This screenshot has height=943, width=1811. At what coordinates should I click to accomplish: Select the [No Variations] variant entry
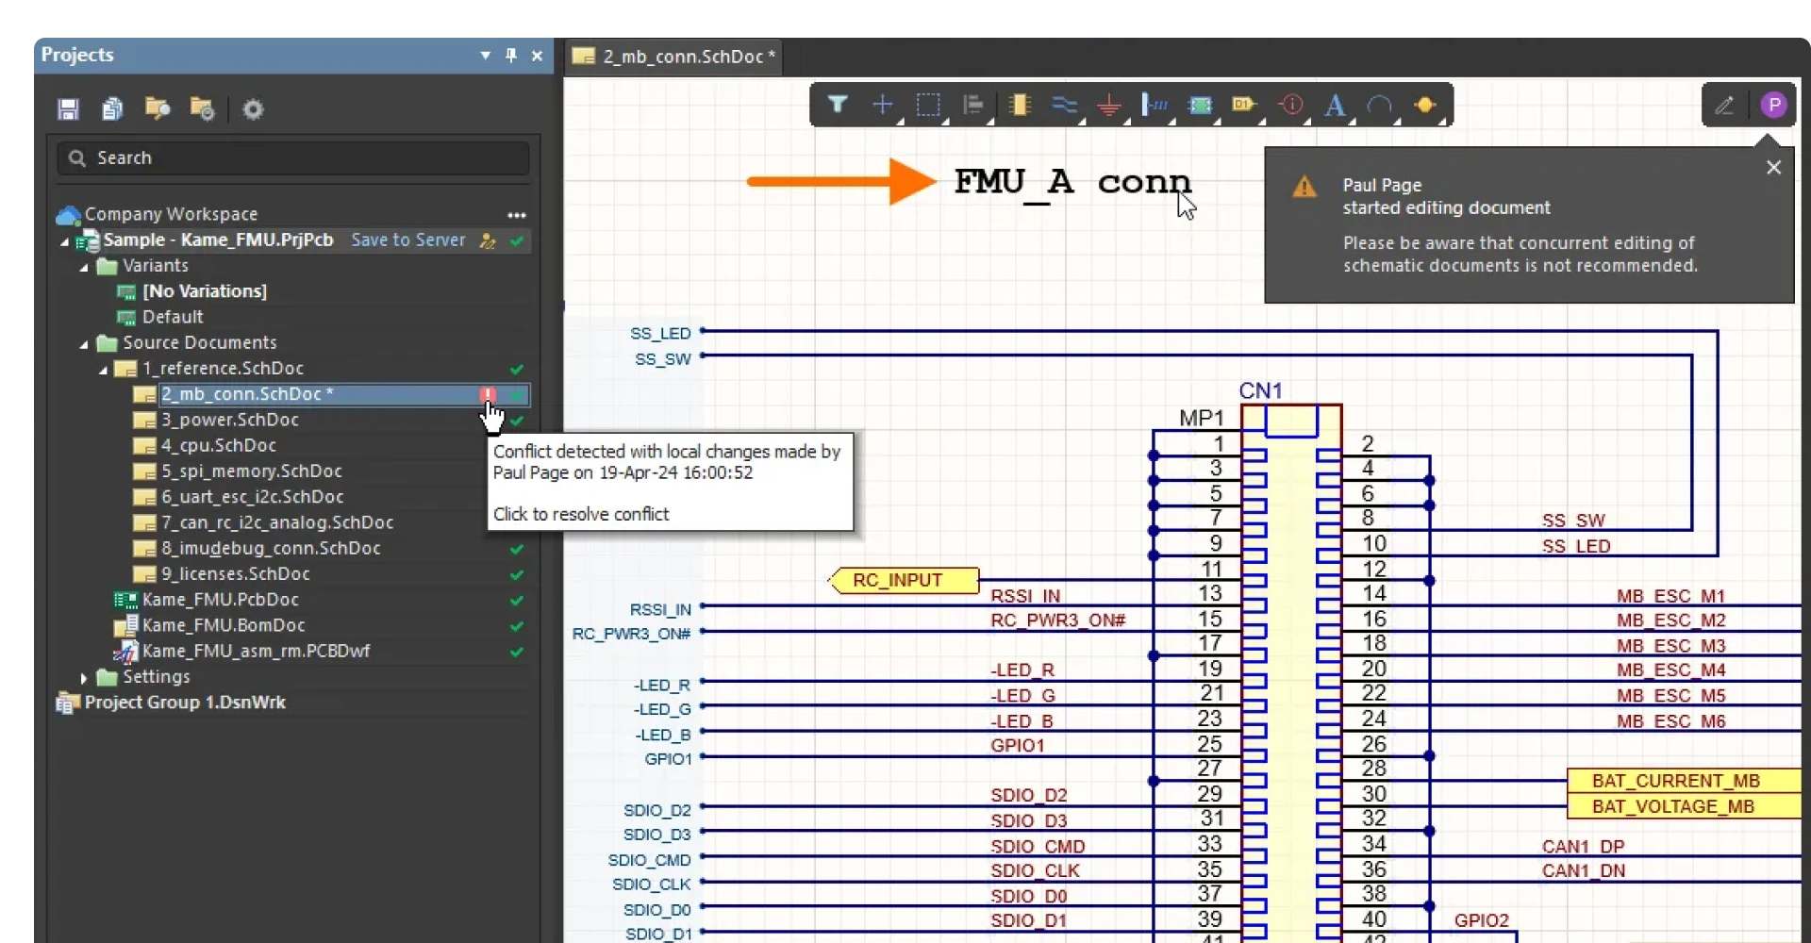click(x=205, y=291)
